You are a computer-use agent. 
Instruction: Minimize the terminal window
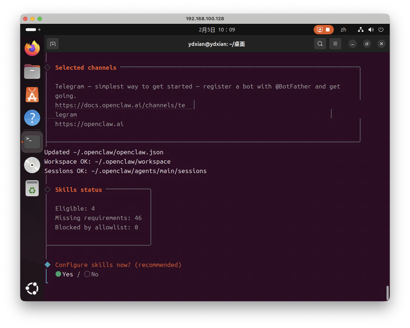click(353, 44)
